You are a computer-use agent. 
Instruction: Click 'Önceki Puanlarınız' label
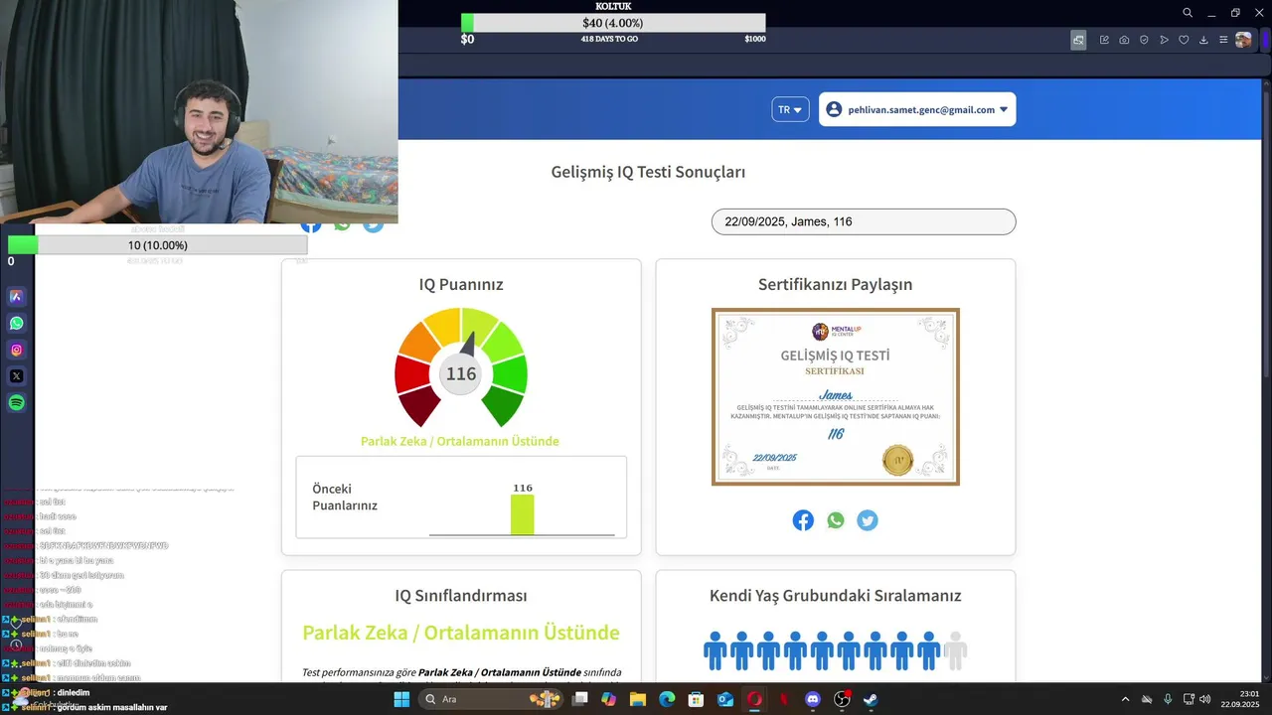click(x=345, y=497)
